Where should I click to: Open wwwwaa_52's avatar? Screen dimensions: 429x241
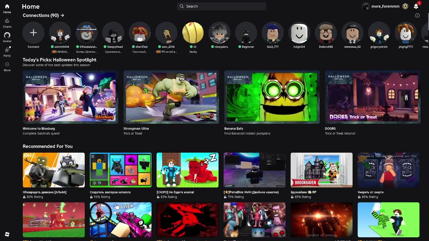coord(352,33)
